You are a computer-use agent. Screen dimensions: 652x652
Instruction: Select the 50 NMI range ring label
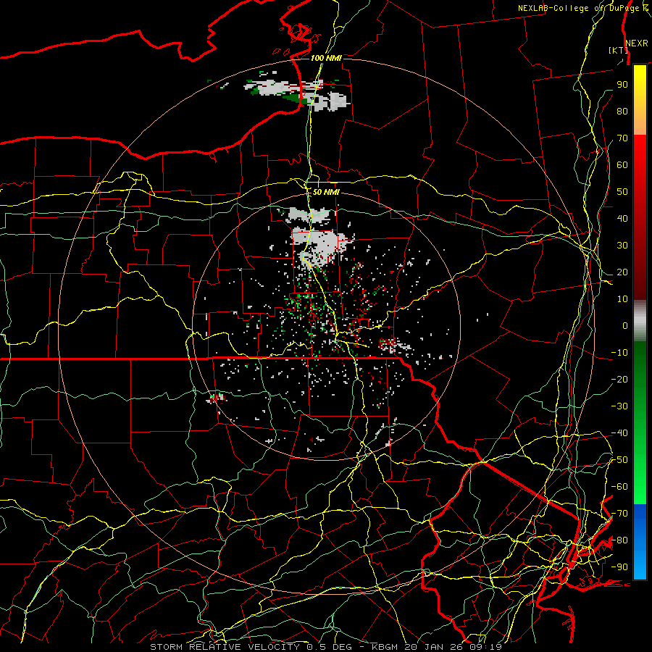point(326,192)
